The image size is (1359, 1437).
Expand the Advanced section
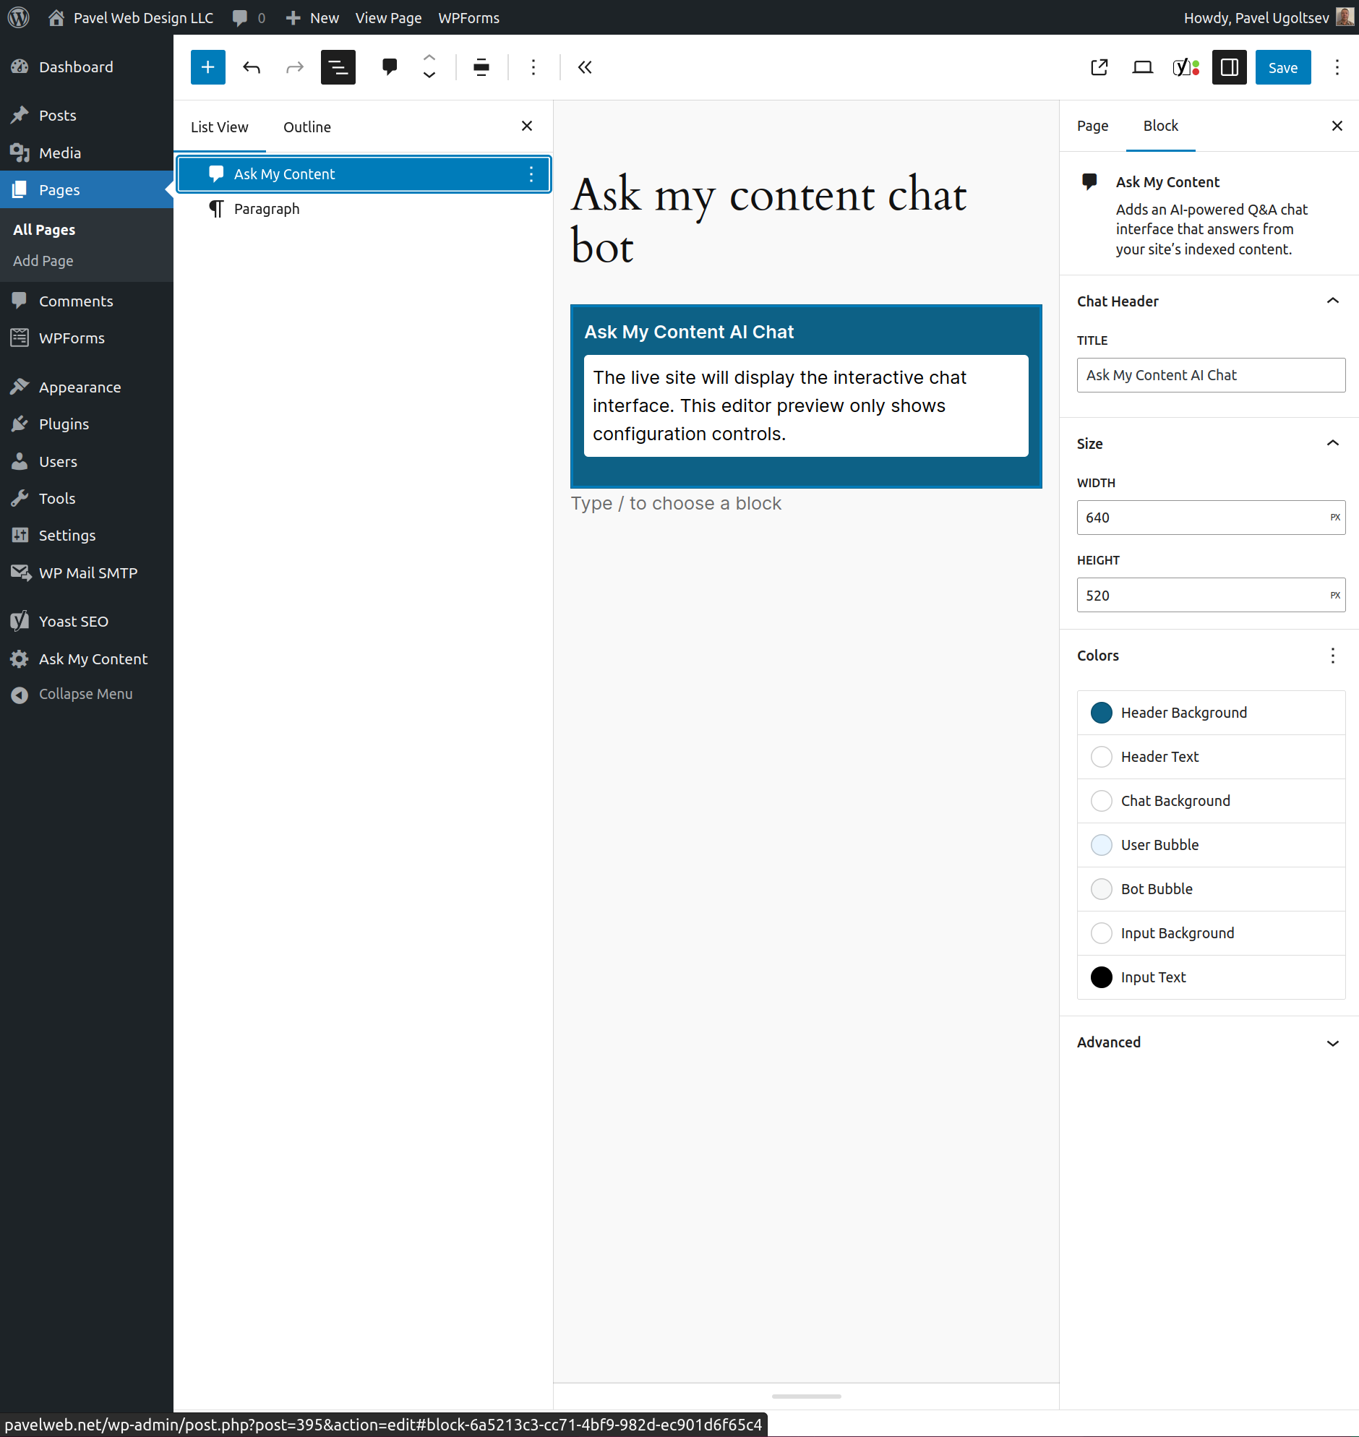[x=1333, y=1043]
